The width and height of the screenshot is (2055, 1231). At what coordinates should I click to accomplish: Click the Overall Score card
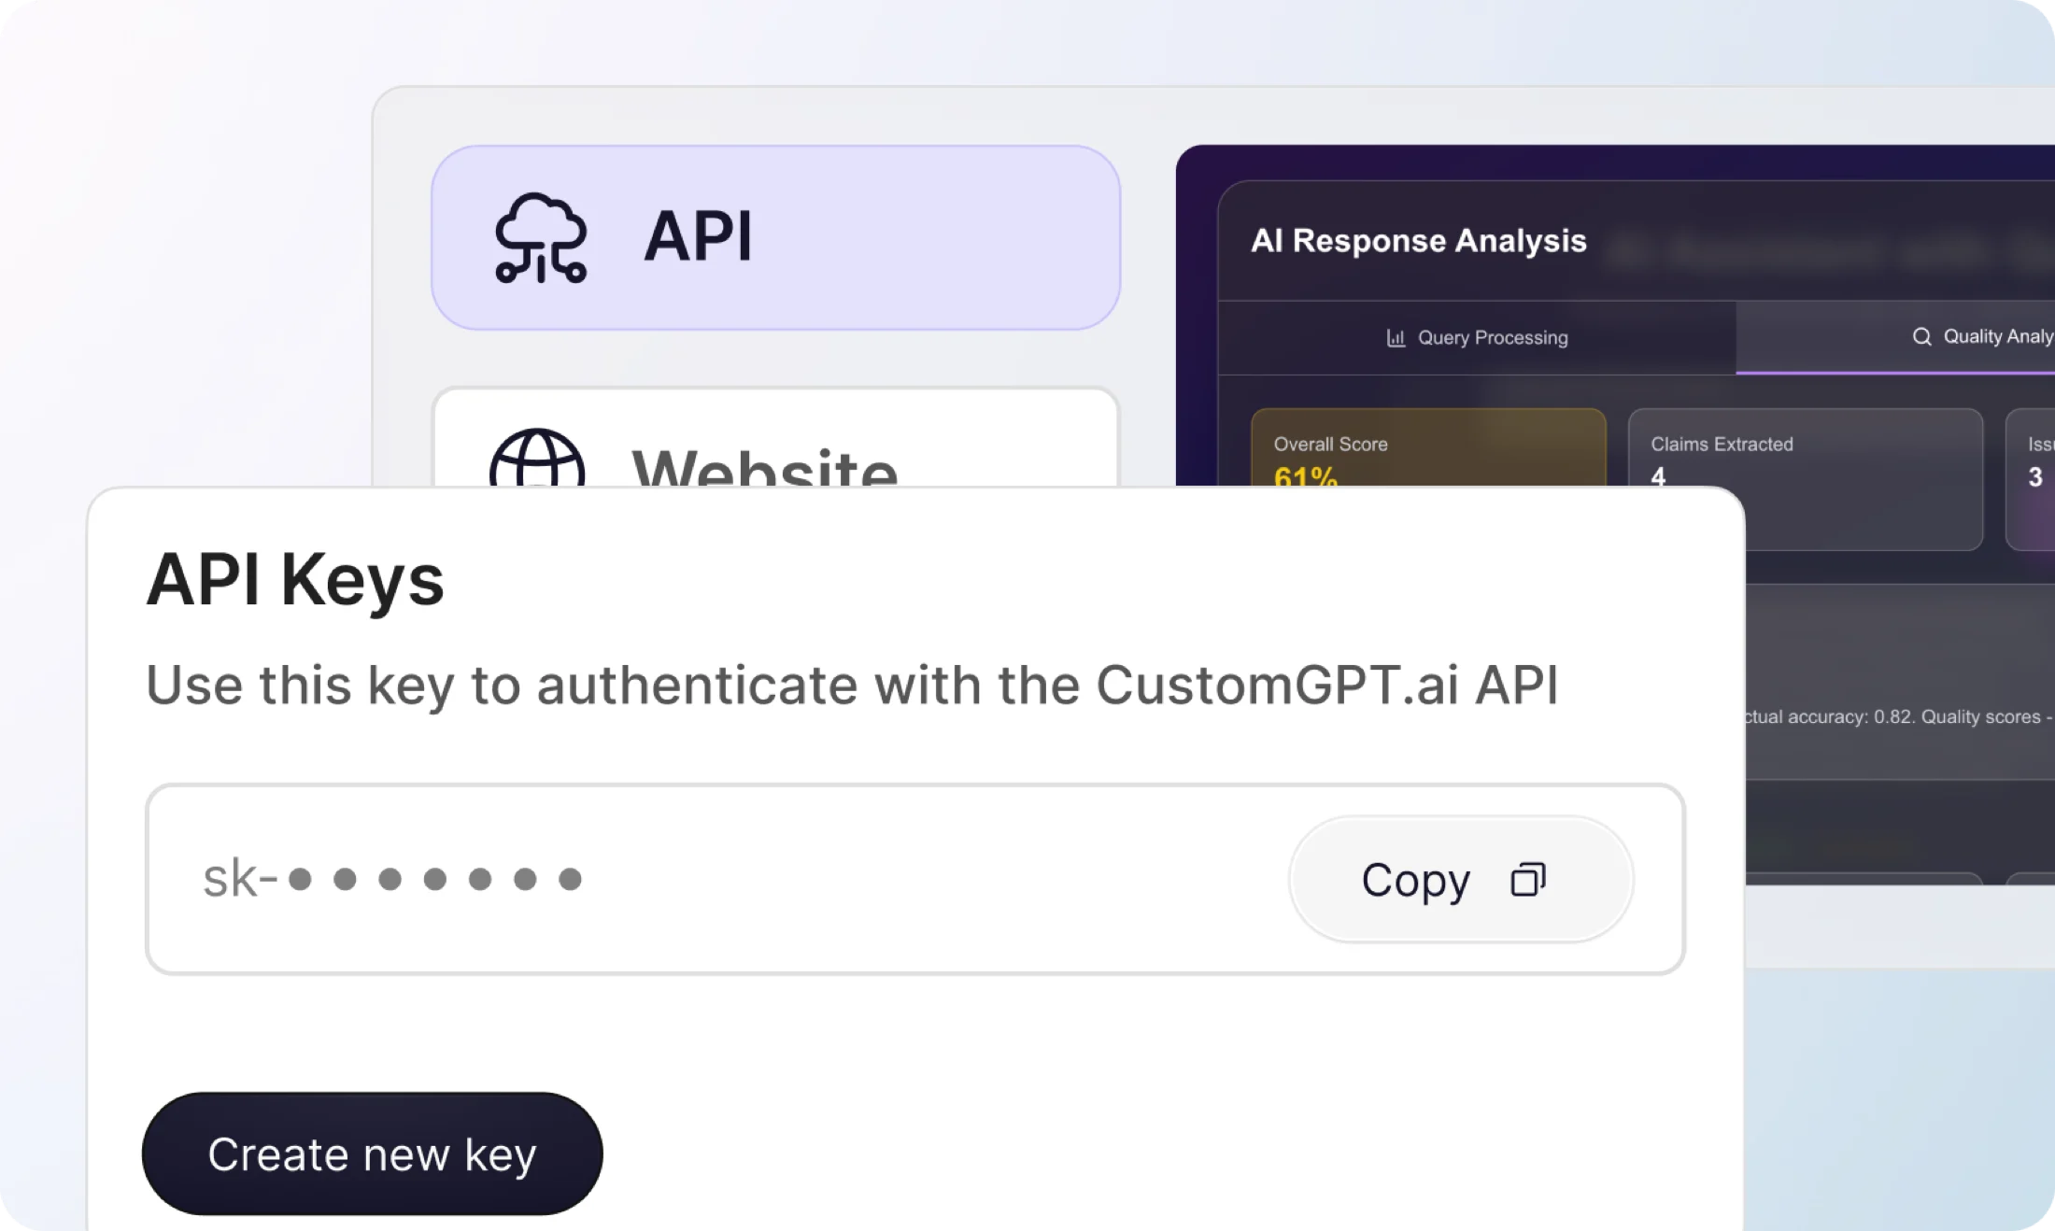[x=1428, y=447]
